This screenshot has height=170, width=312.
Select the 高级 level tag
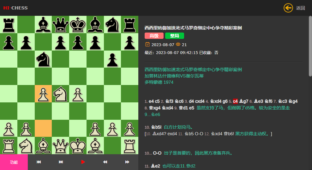pos(154,36)
